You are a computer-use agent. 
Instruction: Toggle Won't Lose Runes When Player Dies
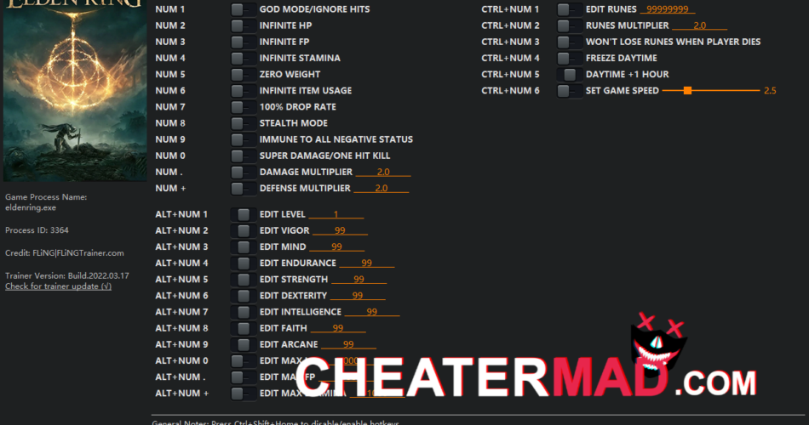569,42
